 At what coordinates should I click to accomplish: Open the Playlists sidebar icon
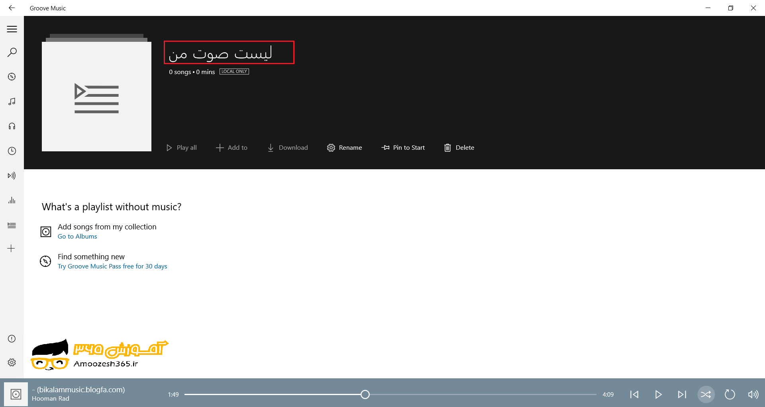coord(12,225)
